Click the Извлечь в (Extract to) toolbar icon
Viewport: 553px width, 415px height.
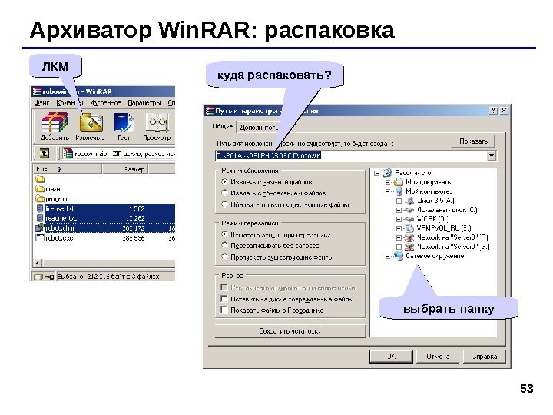91,122
